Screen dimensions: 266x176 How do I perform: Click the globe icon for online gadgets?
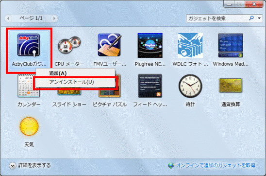(x=171, y=165)
